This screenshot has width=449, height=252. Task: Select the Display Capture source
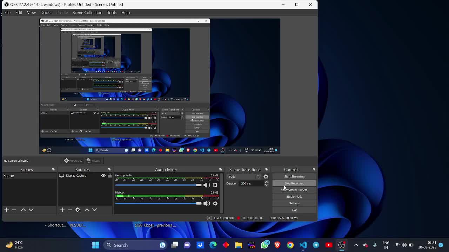click(x=76, y=176)
